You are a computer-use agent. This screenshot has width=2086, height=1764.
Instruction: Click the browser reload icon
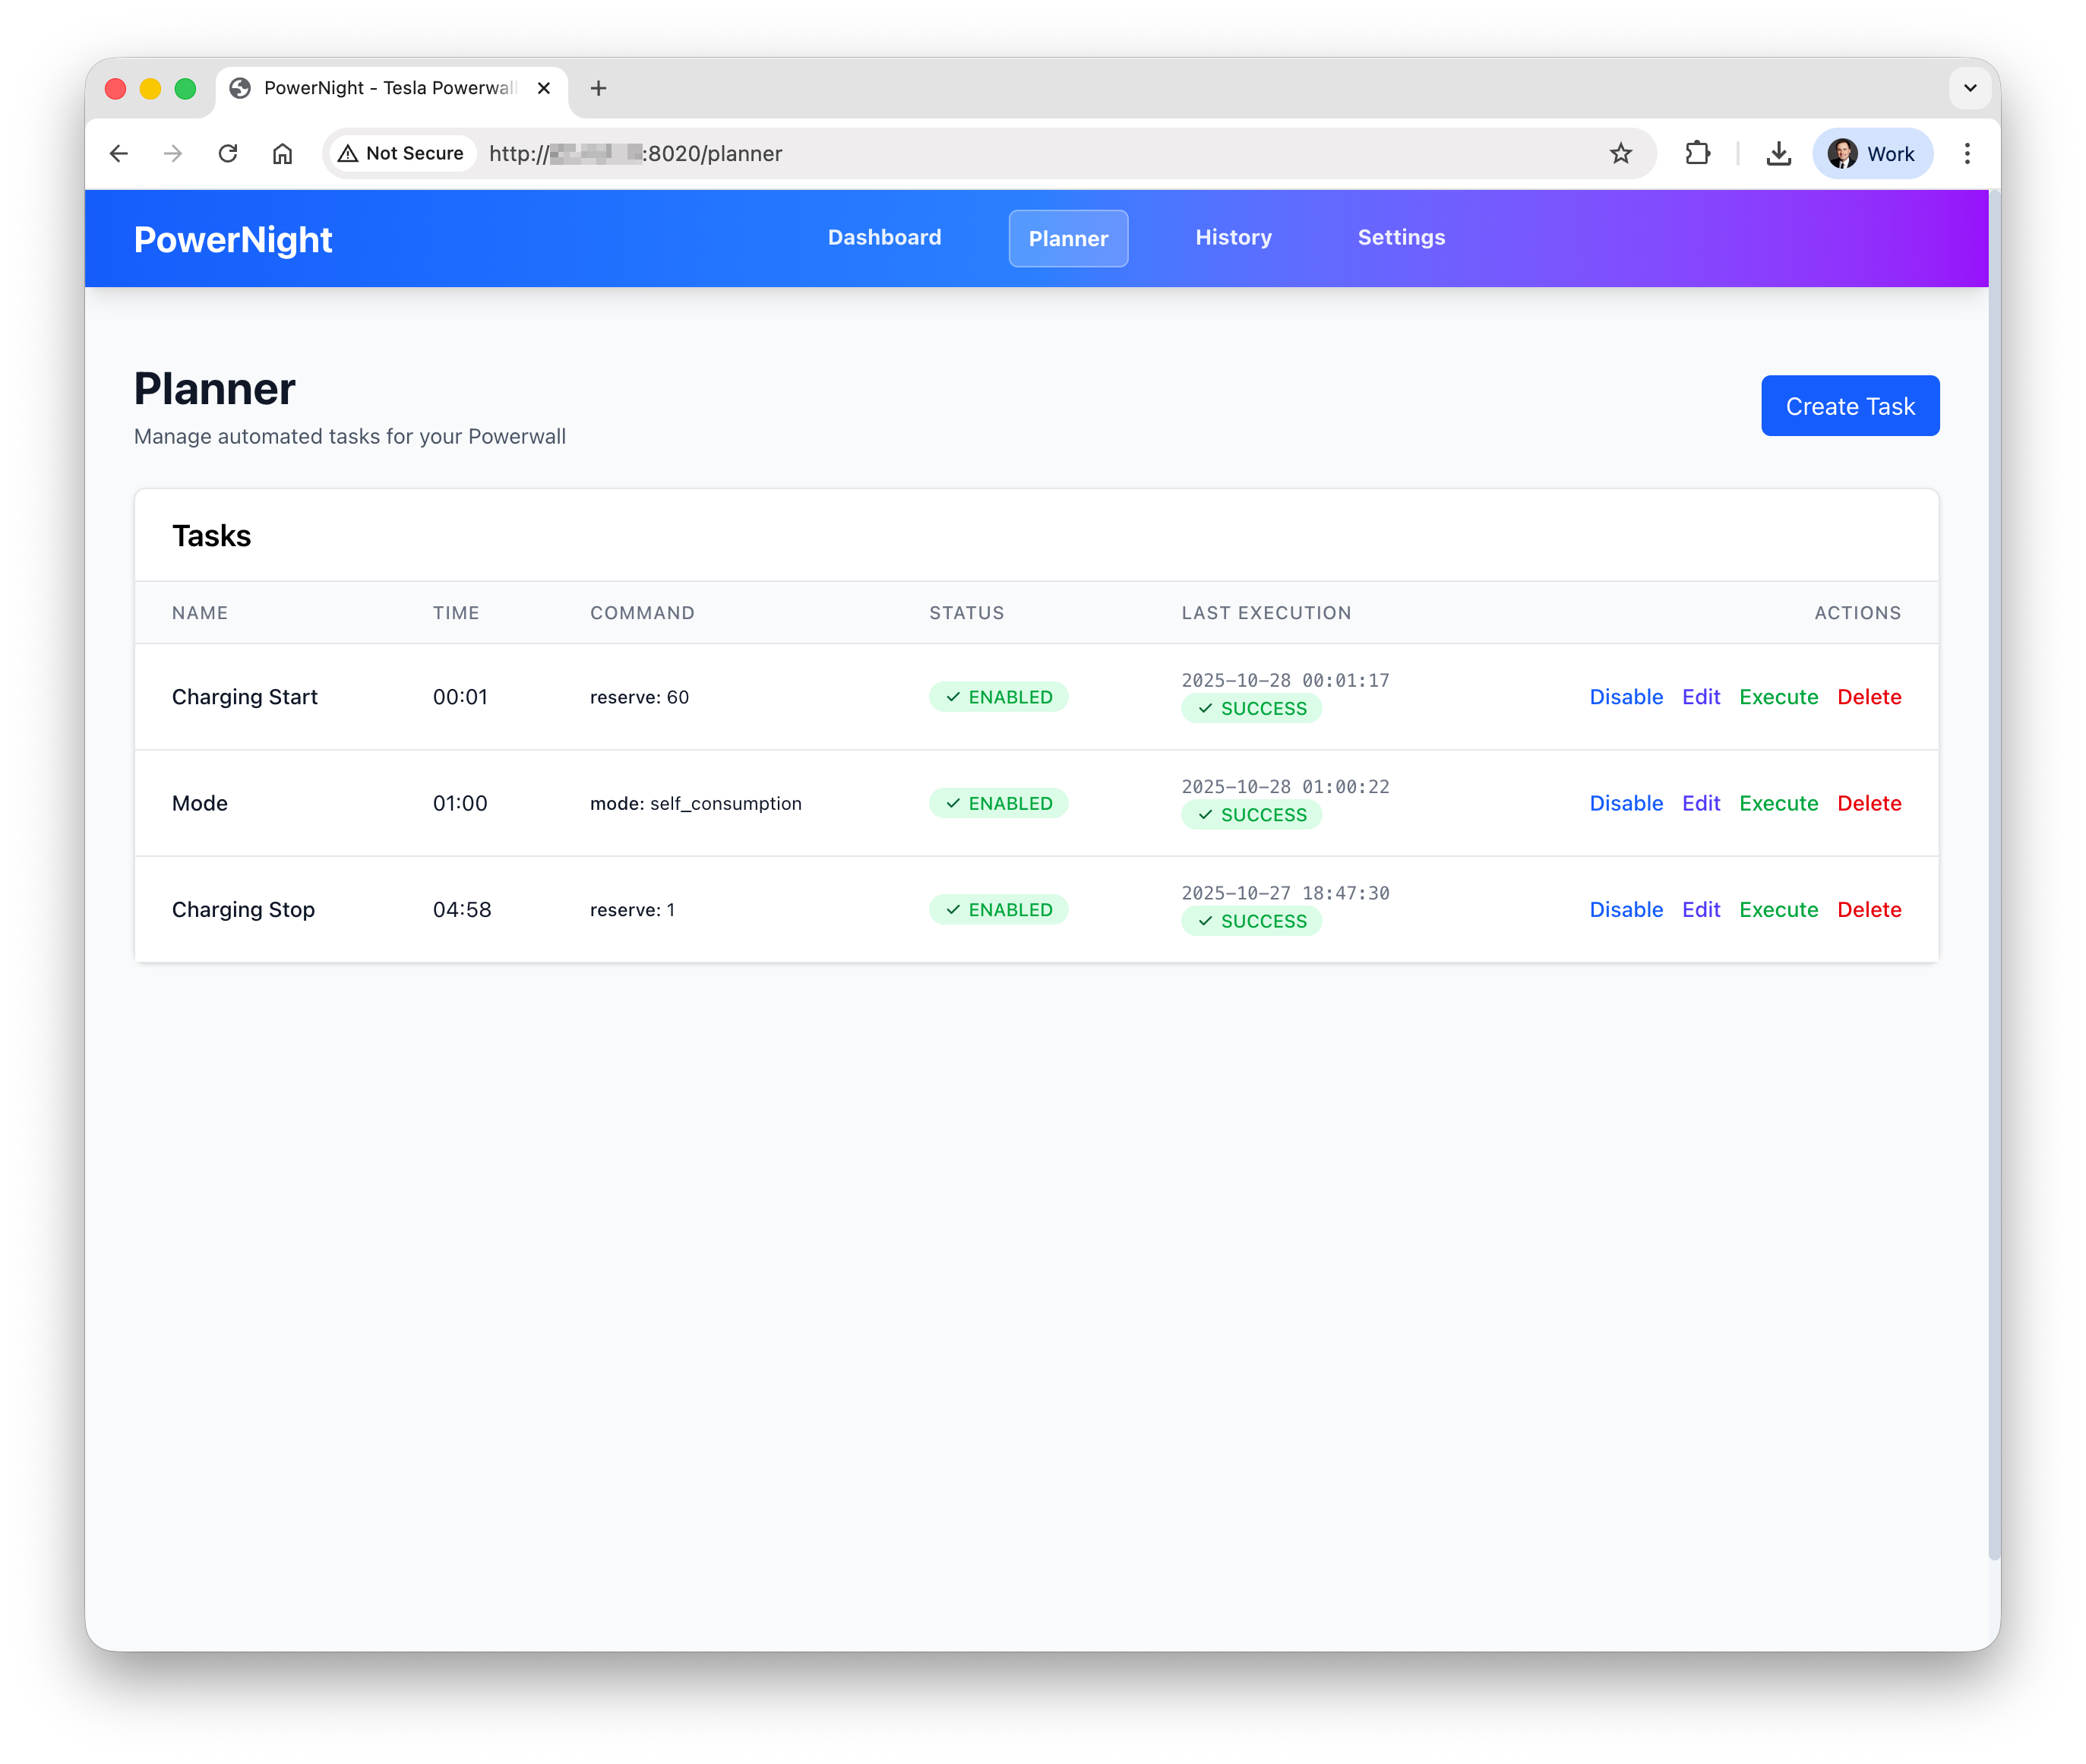[228, 153]
